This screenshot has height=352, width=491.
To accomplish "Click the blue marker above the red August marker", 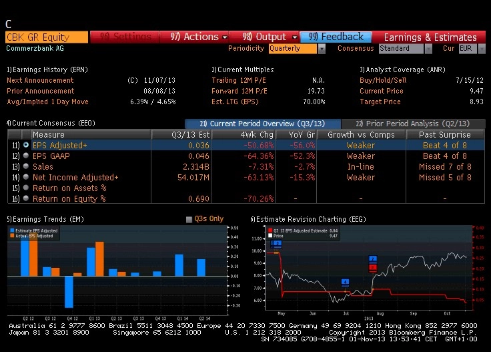I will pyautogui.click(x=373, y=259).
